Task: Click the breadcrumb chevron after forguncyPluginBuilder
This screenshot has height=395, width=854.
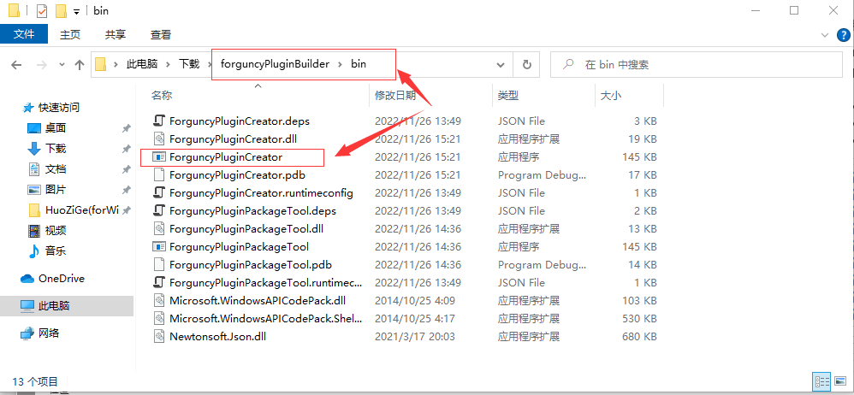Action: 340,64
